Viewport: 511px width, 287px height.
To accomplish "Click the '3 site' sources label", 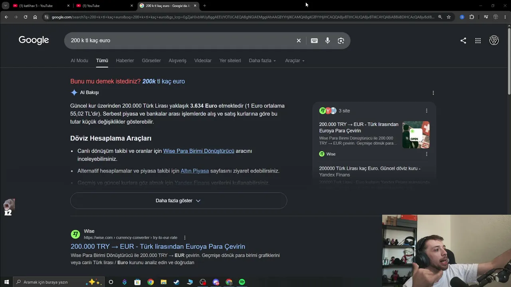I will [x=344, y=111].
